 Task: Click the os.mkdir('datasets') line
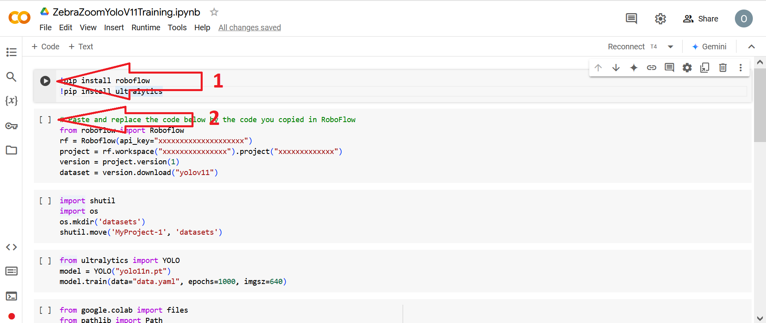point(103,222)
